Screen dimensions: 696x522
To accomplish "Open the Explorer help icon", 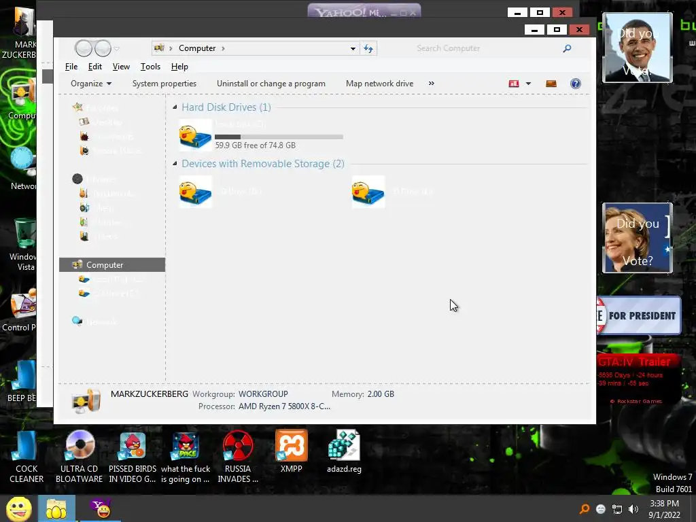I will click(575, 84).
